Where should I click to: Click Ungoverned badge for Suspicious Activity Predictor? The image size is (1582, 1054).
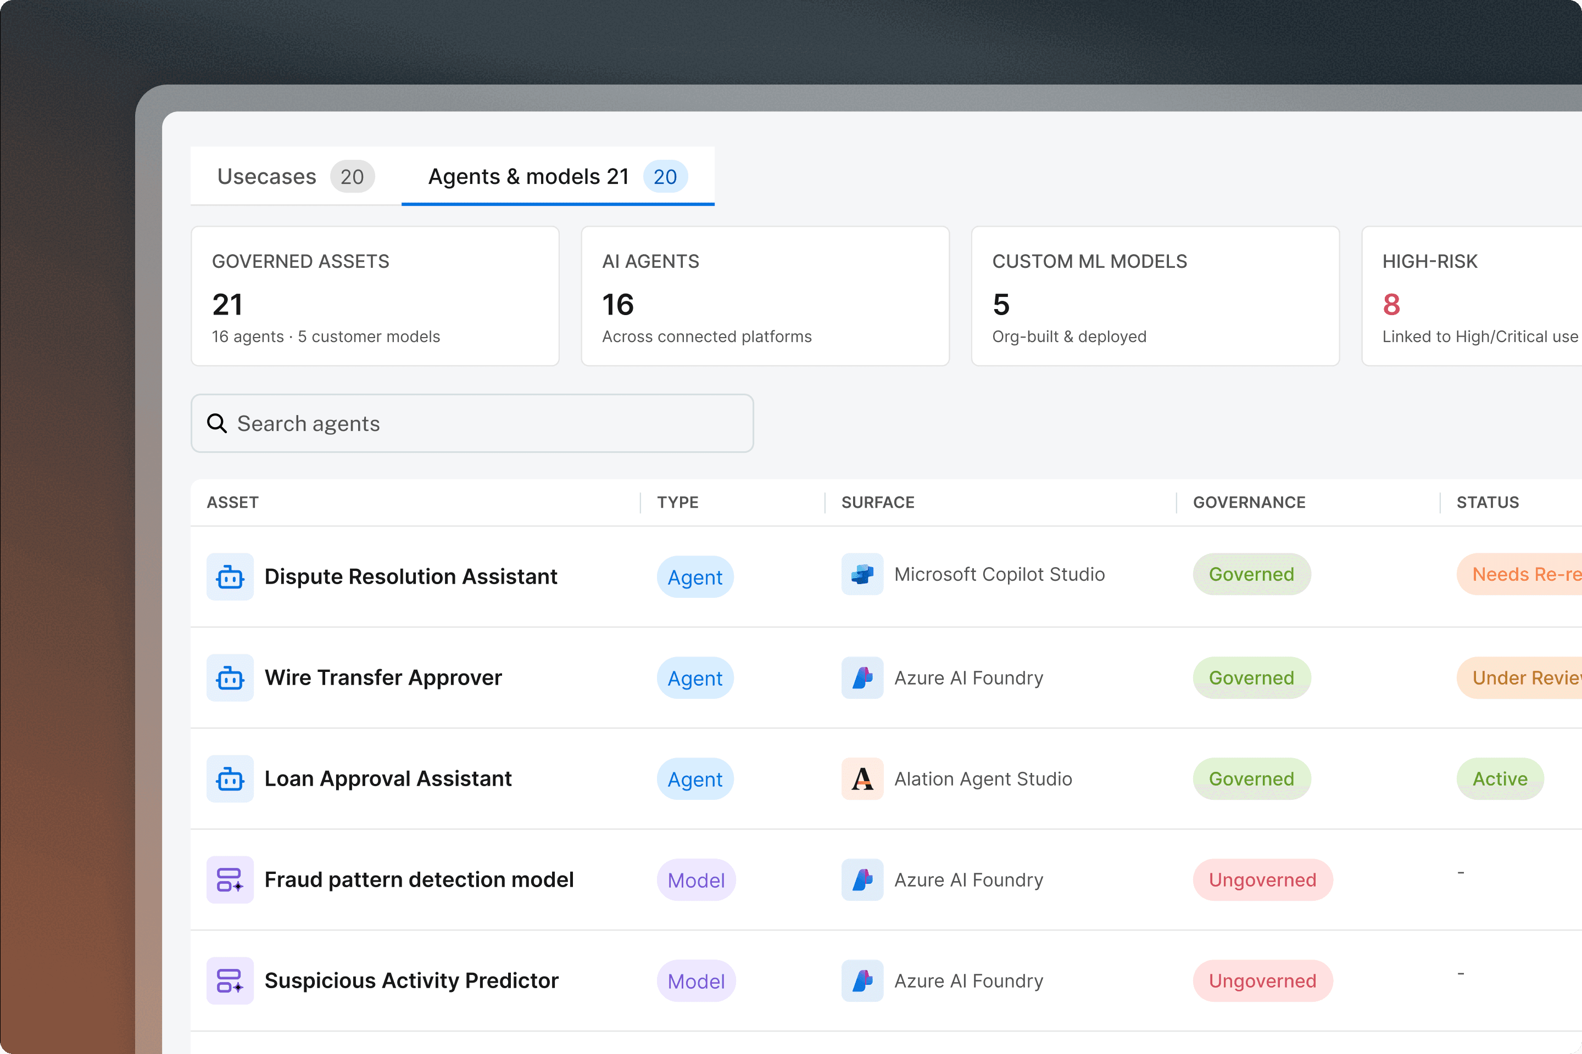coord(1262,981)
